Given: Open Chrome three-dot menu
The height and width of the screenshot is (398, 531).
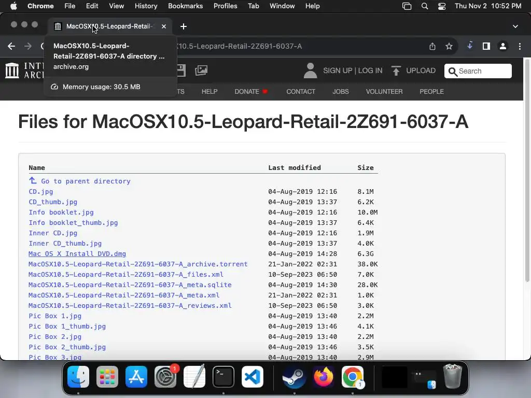Looking at the screenshot, I should click(520, 46).
